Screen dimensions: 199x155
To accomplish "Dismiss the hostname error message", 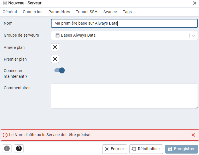I will [x=193, y=135].
